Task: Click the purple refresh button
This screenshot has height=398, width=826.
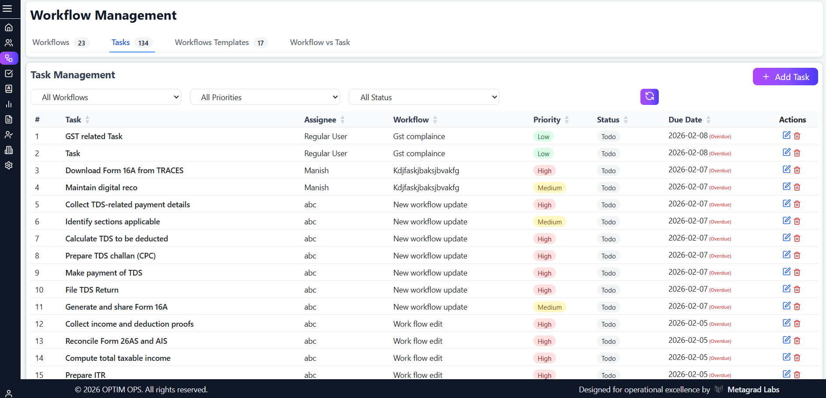Action: tap(649, 97)
